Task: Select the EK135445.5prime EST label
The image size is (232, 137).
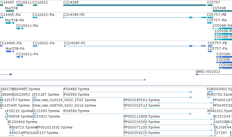Action: (15, 106)
